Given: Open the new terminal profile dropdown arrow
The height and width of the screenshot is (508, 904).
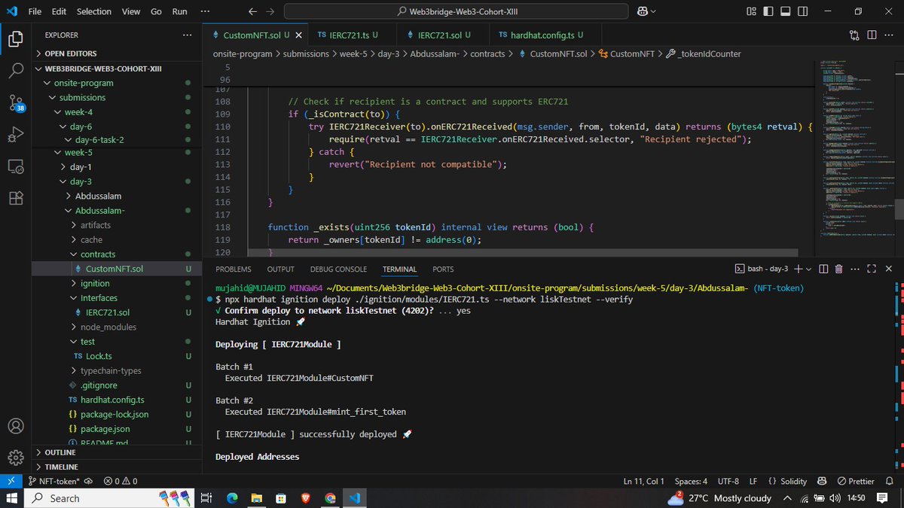Looking at the screenshot, I should 809,269.
